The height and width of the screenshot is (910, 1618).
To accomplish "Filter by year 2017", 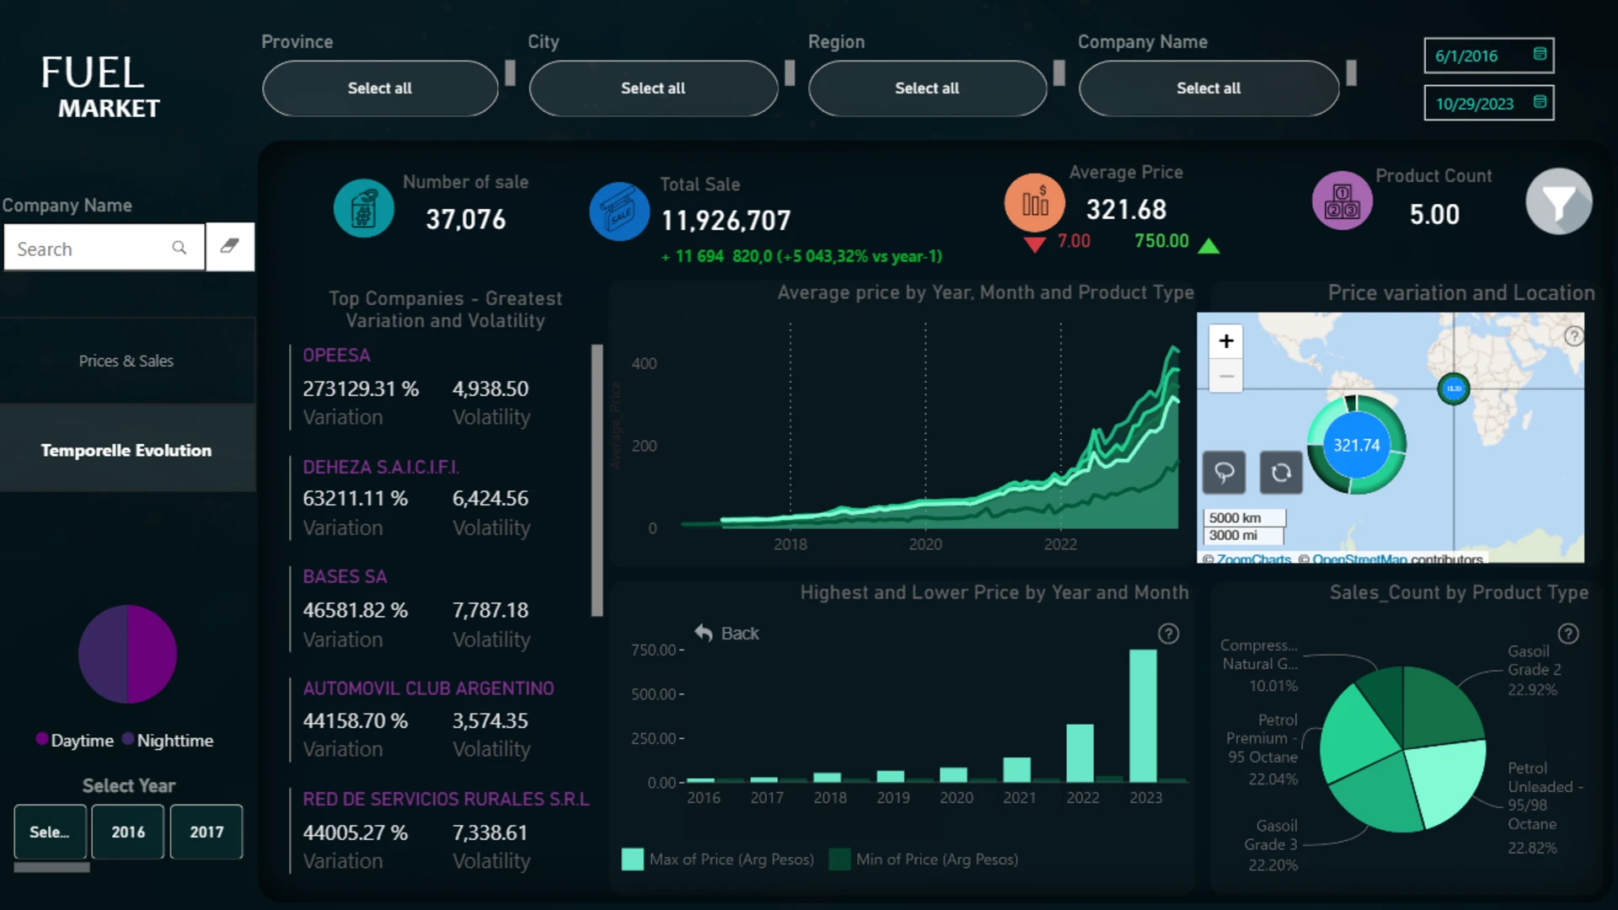I will coord(206,832).
